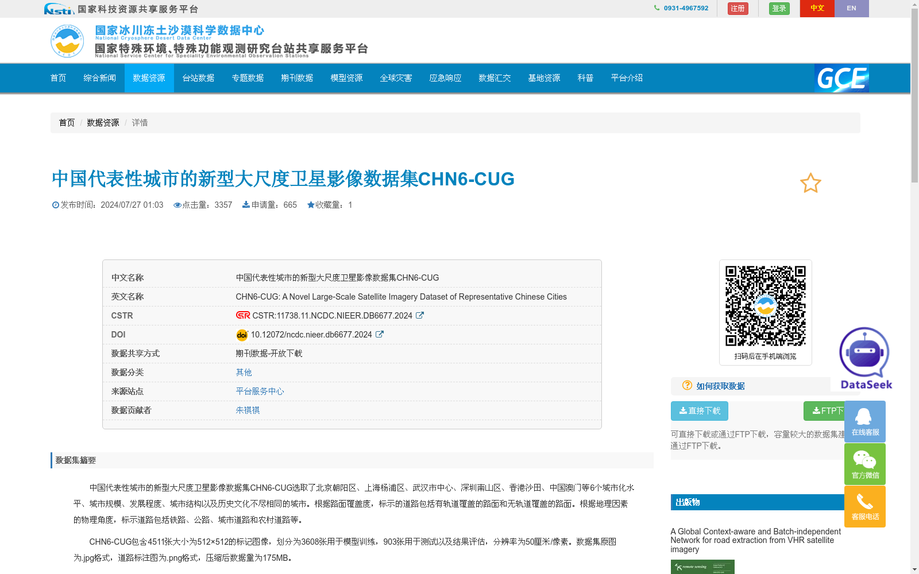
Task: Open 模型资源 menu item
Action: [x=347, y=78]
